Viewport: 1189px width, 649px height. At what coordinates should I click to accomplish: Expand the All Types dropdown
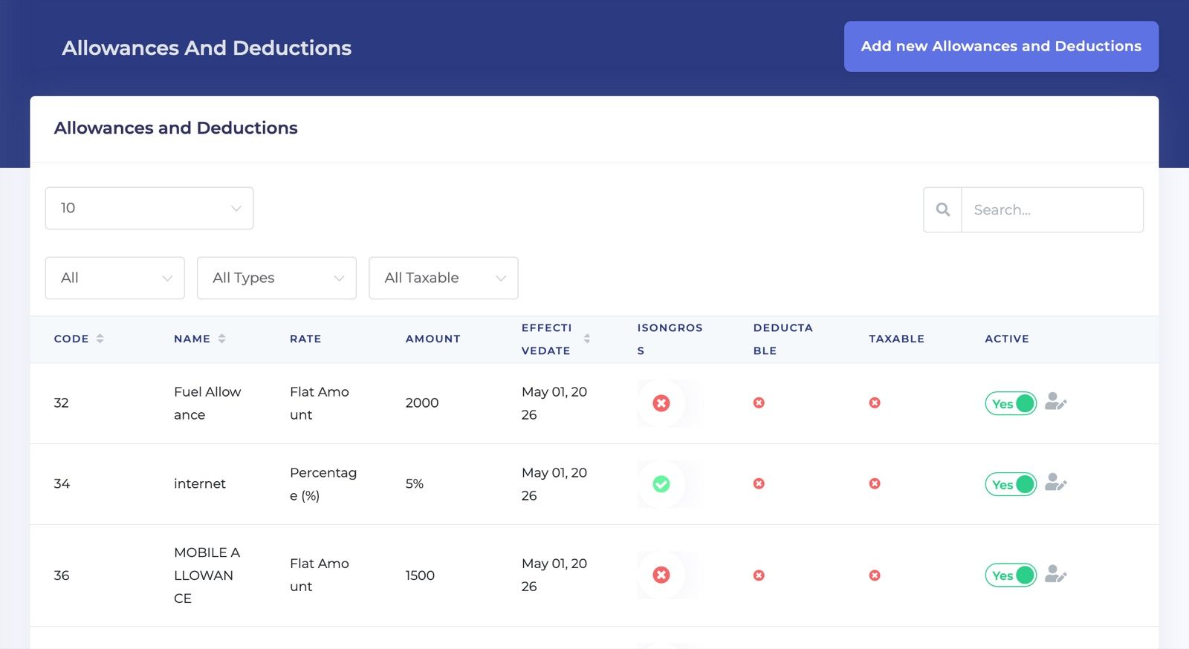[276, 278]
